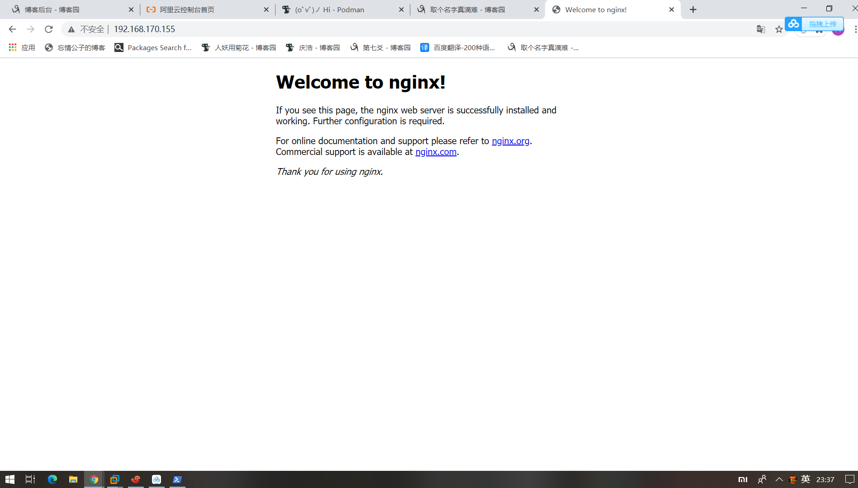Follow the nginx.com commercial support link
Image resolution: width=858 pixels, height=488 pixels.
436,152
